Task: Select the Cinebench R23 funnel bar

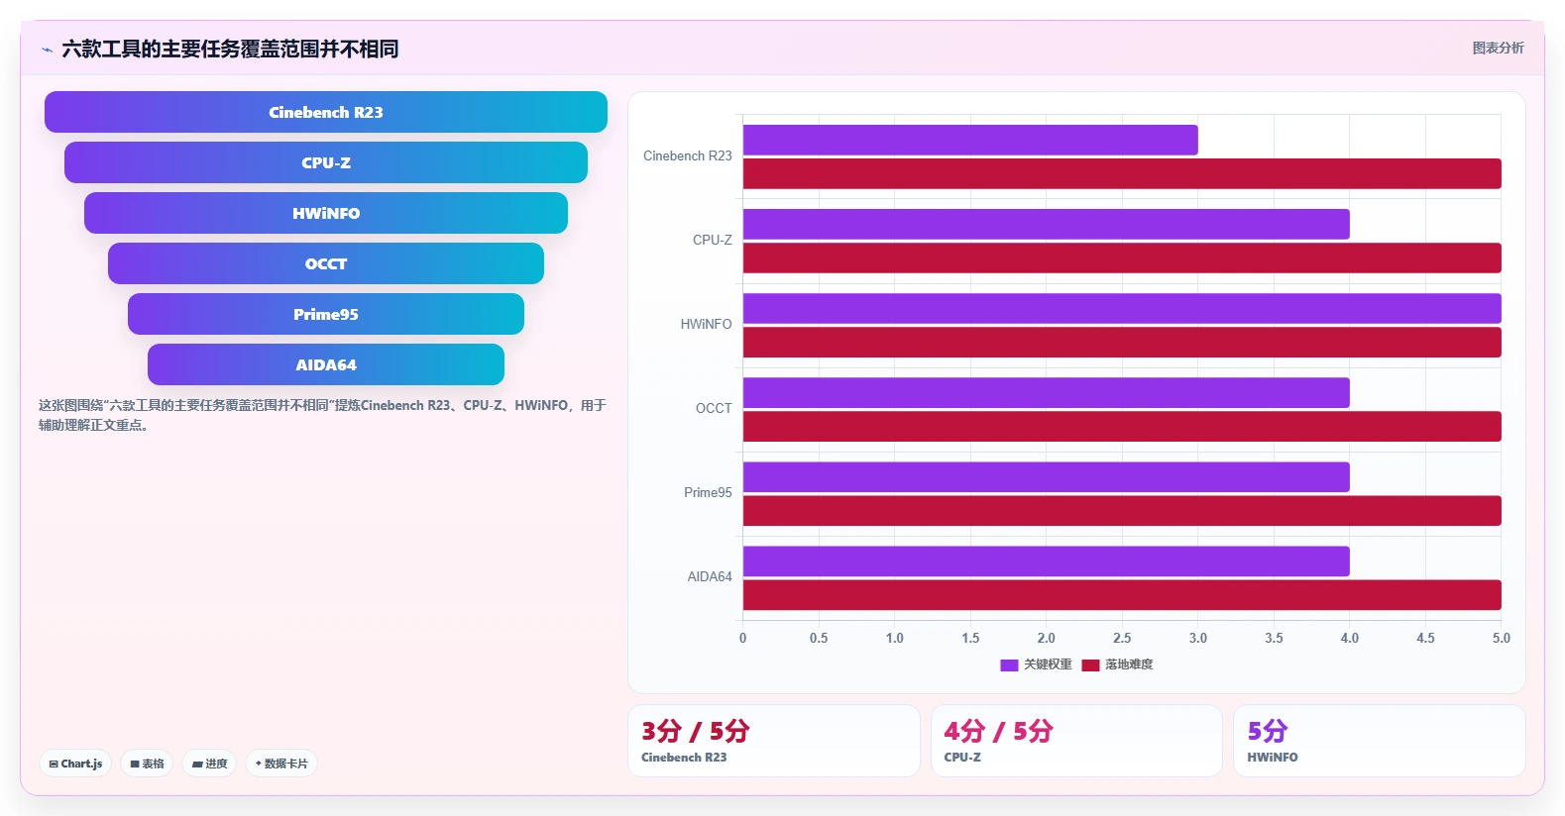Action: point(326,112)
